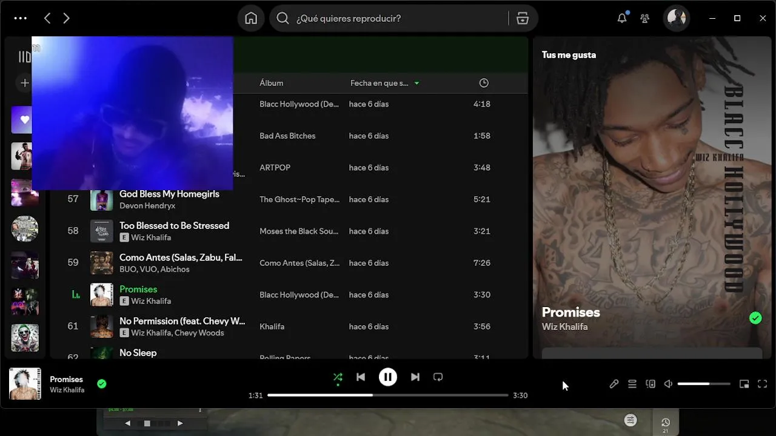Open the play queue icon
This screenshot has height=436, width=776.
tap(632, 384)
